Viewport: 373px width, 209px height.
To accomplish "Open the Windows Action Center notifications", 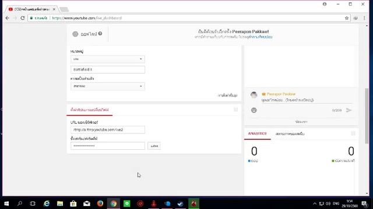I will (x=364, y=204).
